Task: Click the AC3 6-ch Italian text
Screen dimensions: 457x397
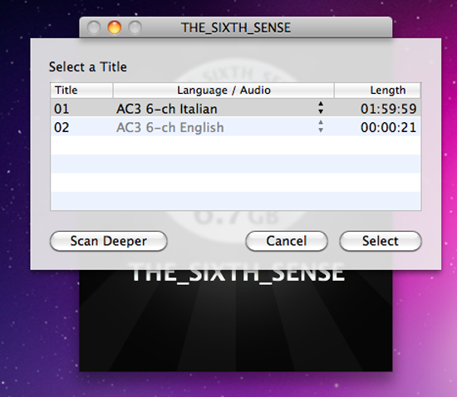Action: pyautogui.click(x=167, y=110)
